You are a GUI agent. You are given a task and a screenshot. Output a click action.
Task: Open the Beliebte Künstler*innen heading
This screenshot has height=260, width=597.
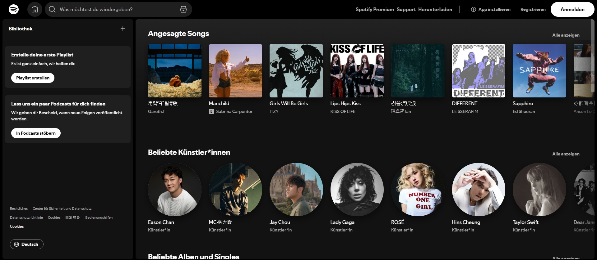(x=189, y=152)
